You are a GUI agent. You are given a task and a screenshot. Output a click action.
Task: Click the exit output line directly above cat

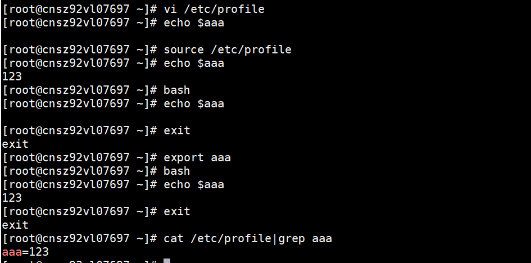coord(15,225)
